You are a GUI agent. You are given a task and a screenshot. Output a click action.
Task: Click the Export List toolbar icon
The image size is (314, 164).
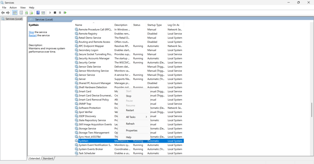click(x=31, y=13)
